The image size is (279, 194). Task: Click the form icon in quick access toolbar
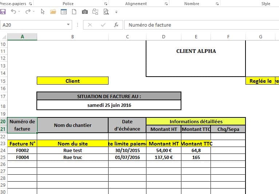[x=64, y=12]
